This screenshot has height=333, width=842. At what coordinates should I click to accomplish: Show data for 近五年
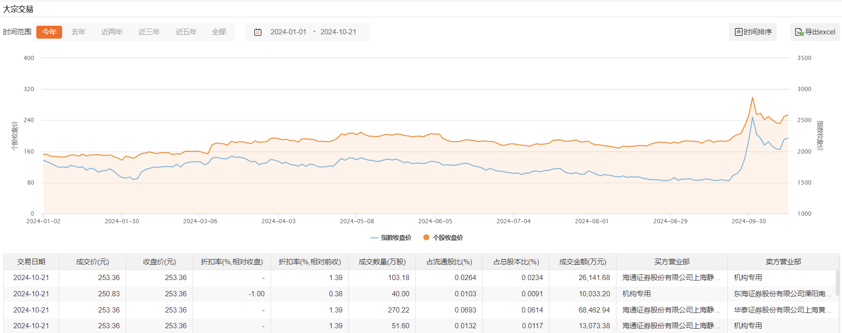coord(186,32)
